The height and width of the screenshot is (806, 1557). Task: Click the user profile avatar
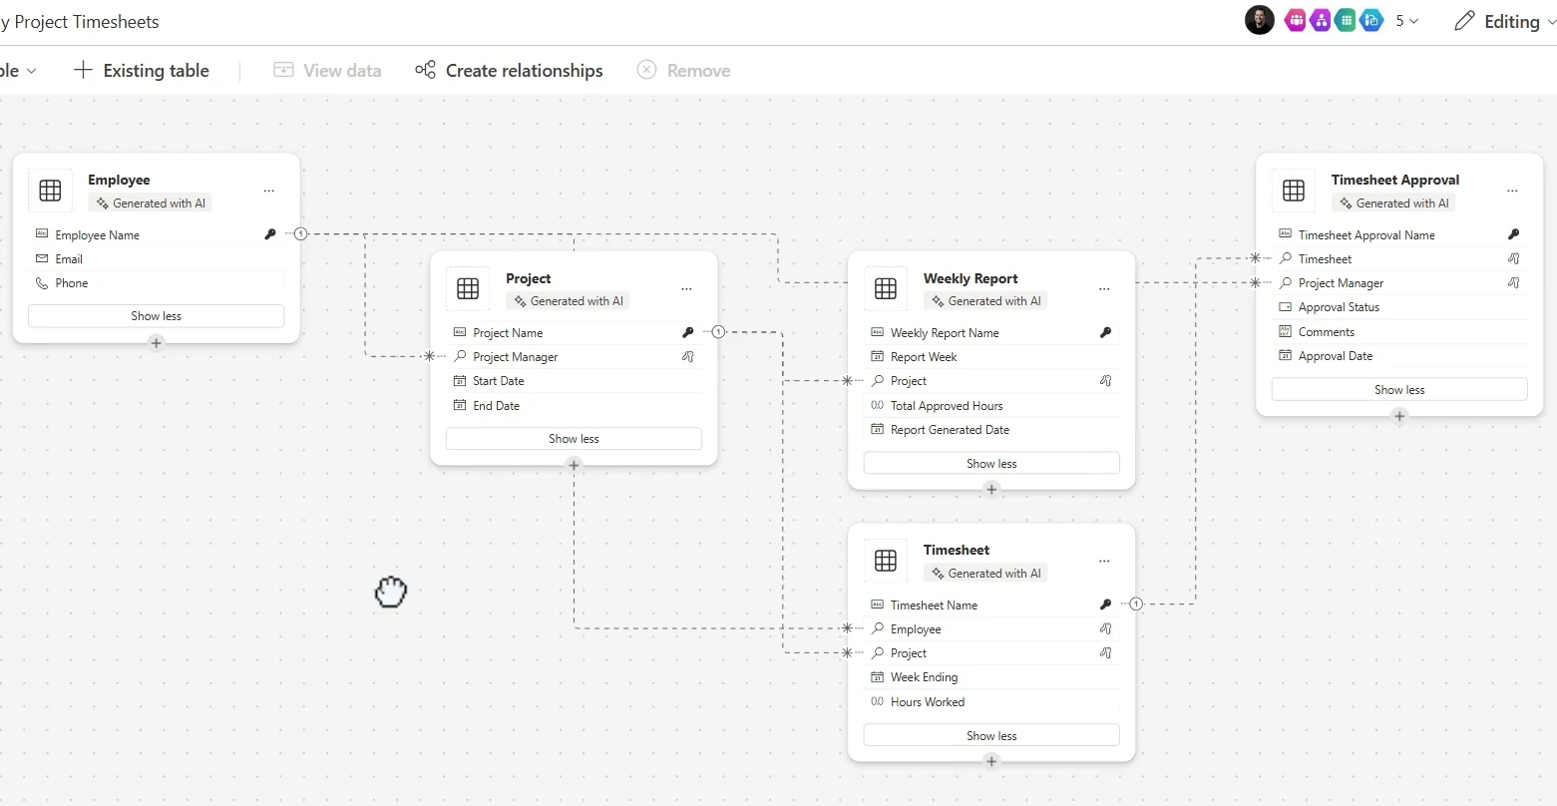pos(1260,20)
